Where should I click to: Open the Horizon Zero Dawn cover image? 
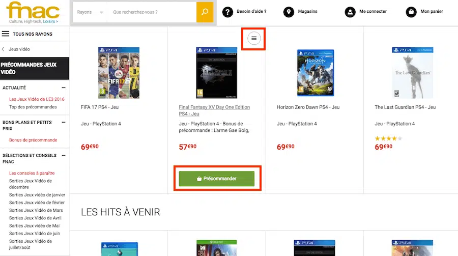[x=315, y=73]
